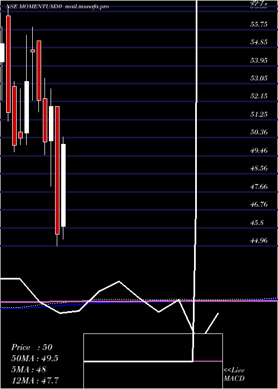The height and width of the screenshot is (389, 278).
Task: Click the 53.95 price axis label
Action: coord(259,60)
